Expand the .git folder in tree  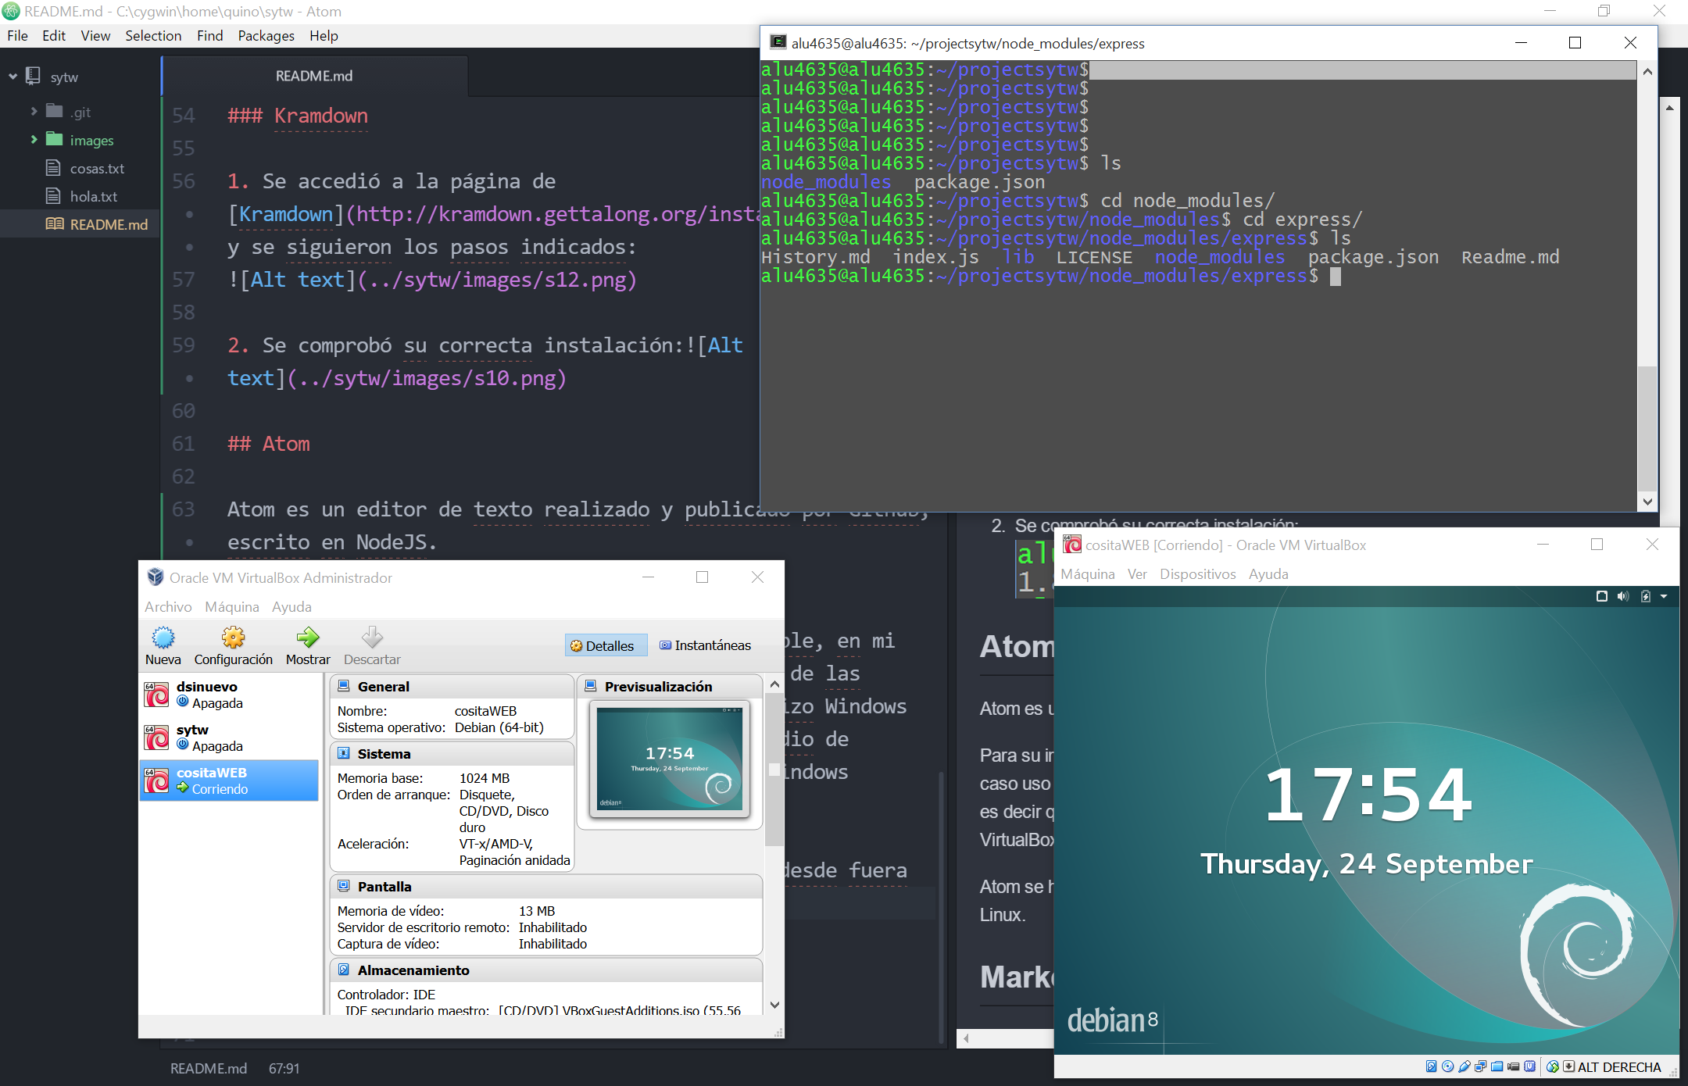tap(34, 112)
